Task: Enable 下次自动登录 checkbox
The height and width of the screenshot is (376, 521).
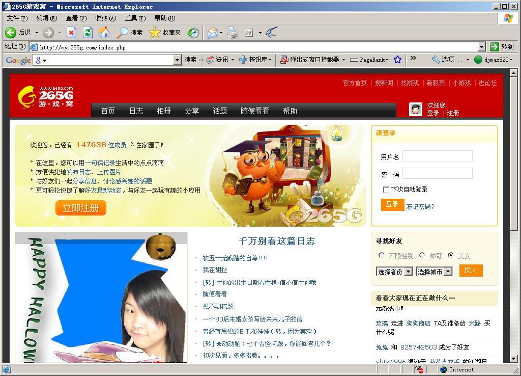Action: click(x=386, y=190)
